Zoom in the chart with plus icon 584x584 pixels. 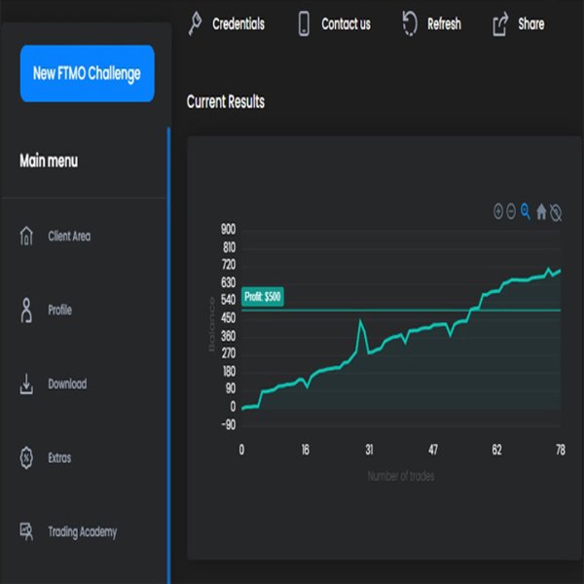pyautogui.click(x=498, y=211)
